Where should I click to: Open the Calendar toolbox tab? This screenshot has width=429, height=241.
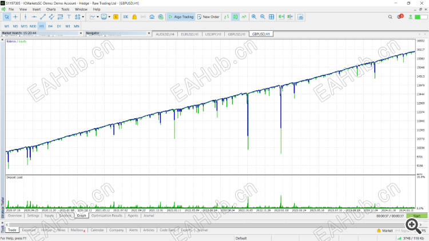point(97,230)
